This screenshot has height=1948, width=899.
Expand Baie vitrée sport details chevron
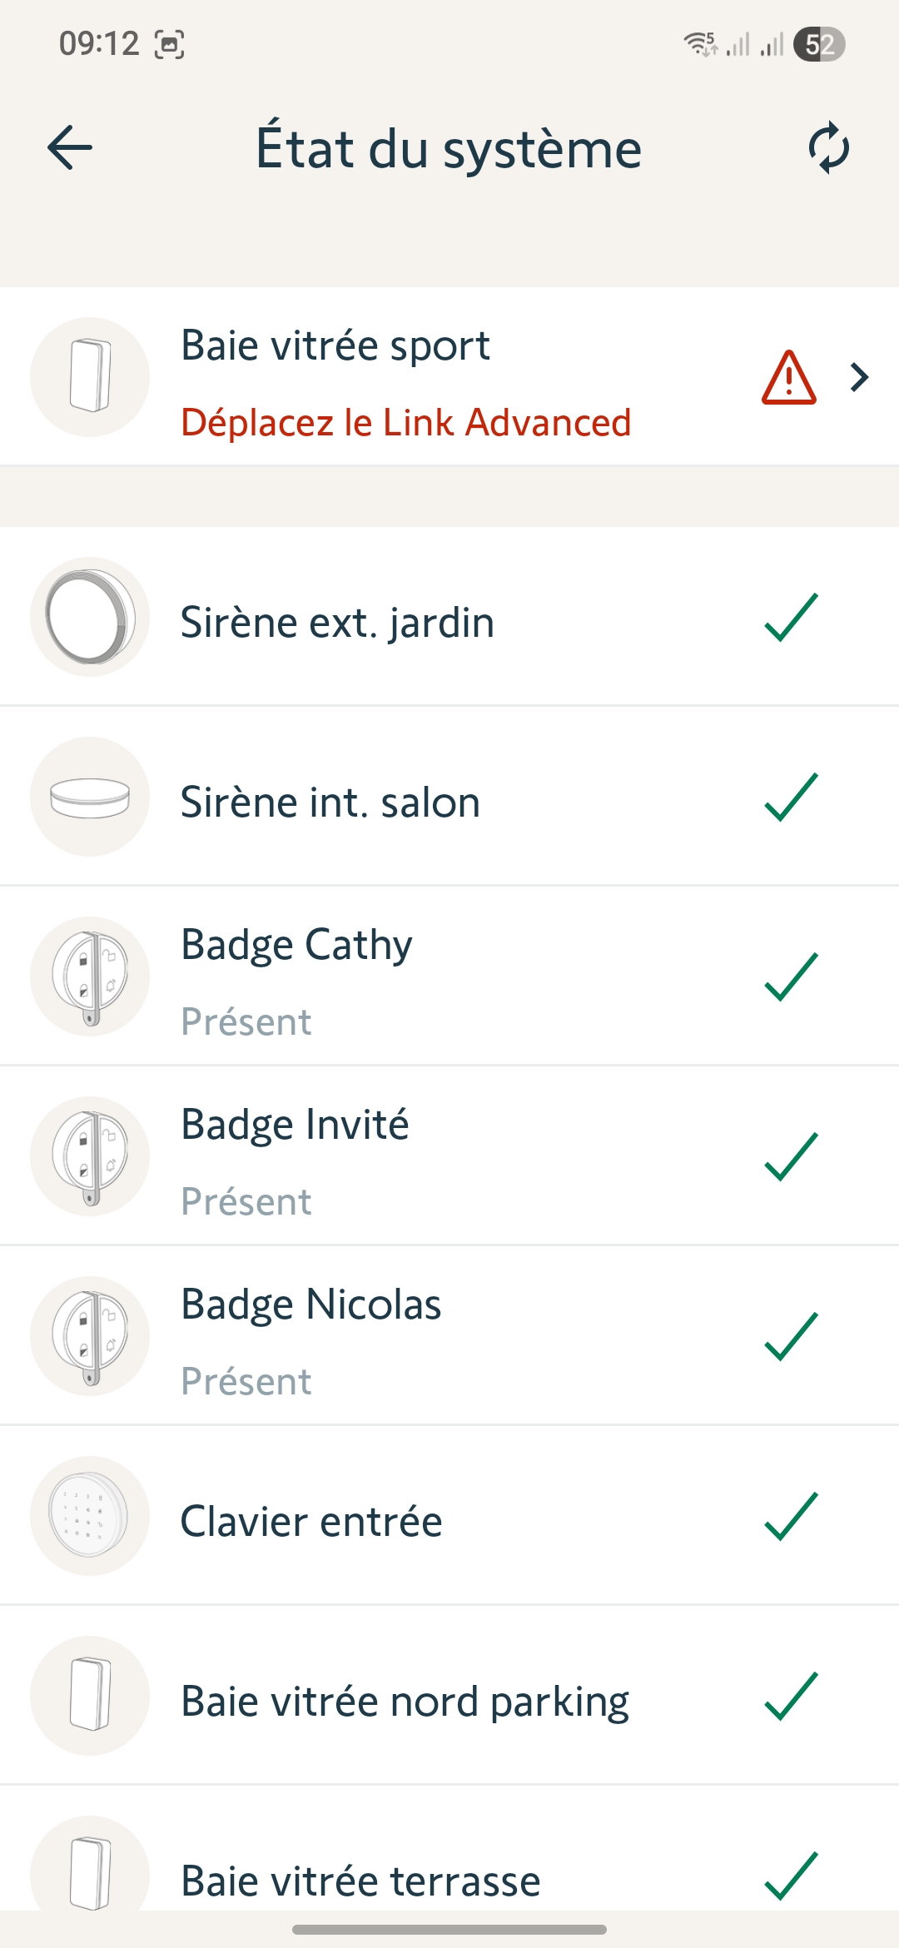860,378
